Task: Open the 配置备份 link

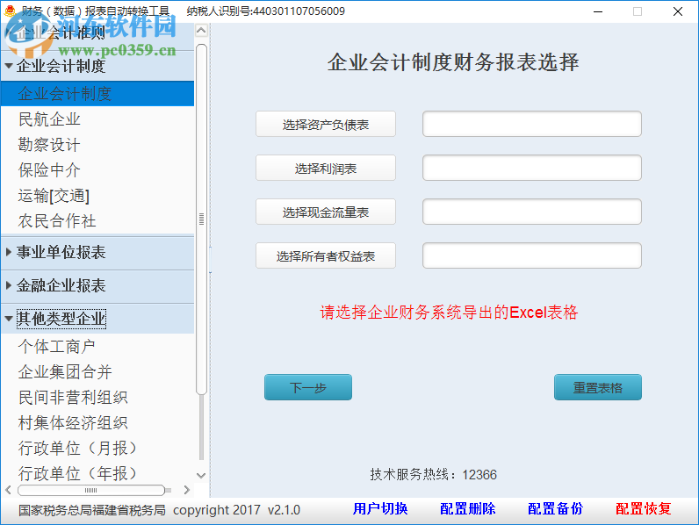Action: [556, 508]
